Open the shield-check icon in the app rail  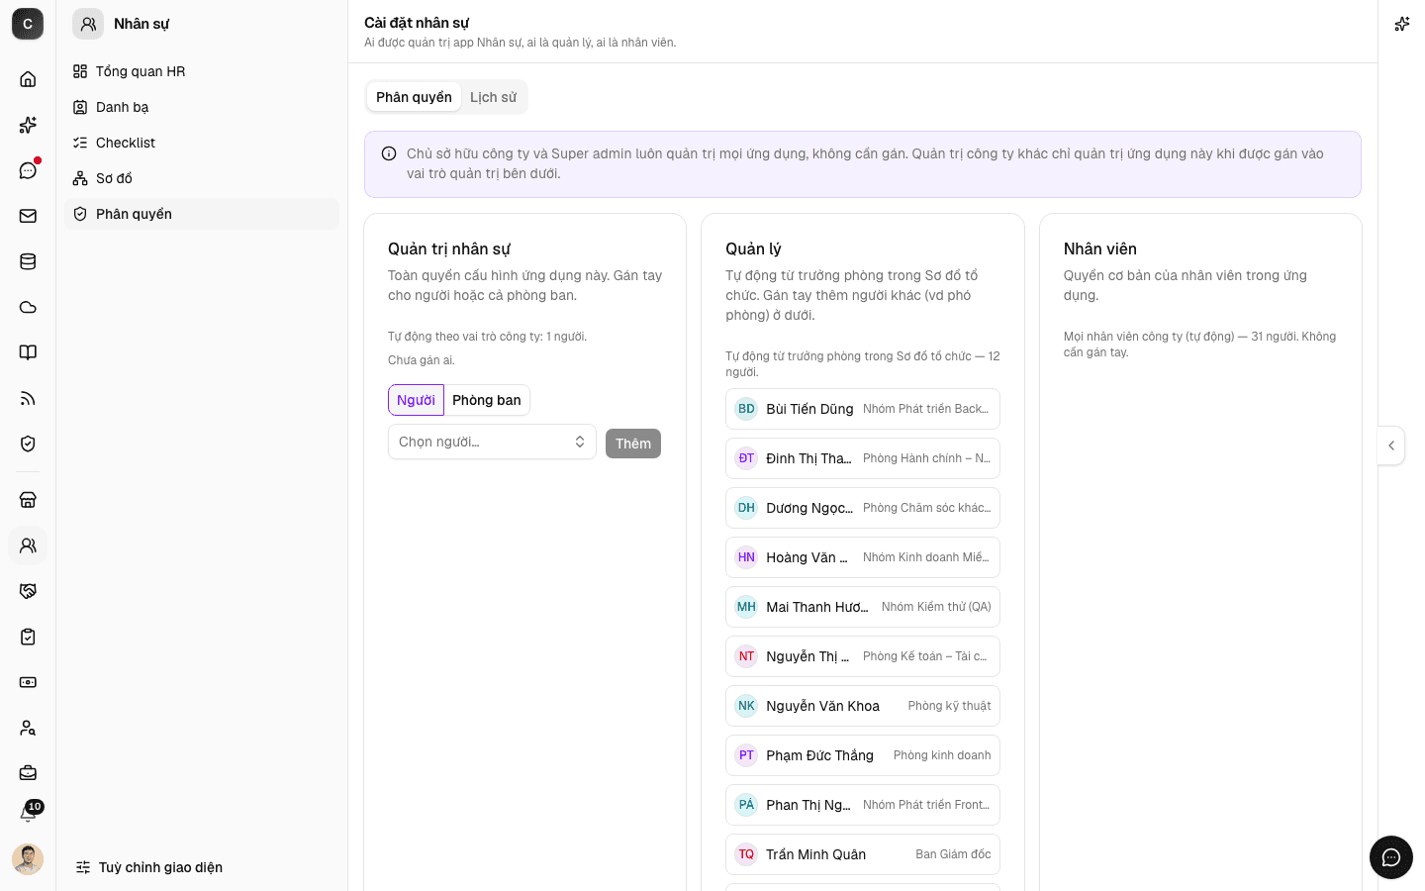pos(28,444)
